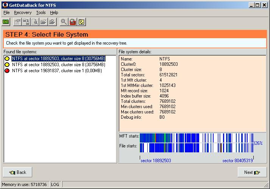Click the 'sector 18892503' label under bars
Image resolution: width=270 pixels, height=189 pixels.
point(156,161)
